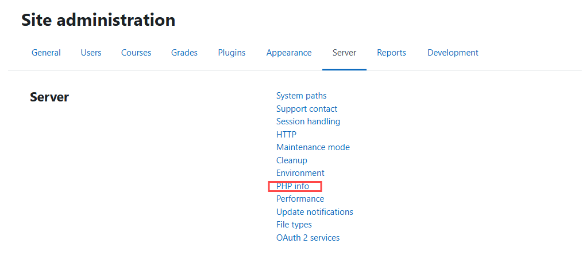This screenshot has height=259, width=582.
Task: Go to the Grades tab
Action: click(184, 53)
